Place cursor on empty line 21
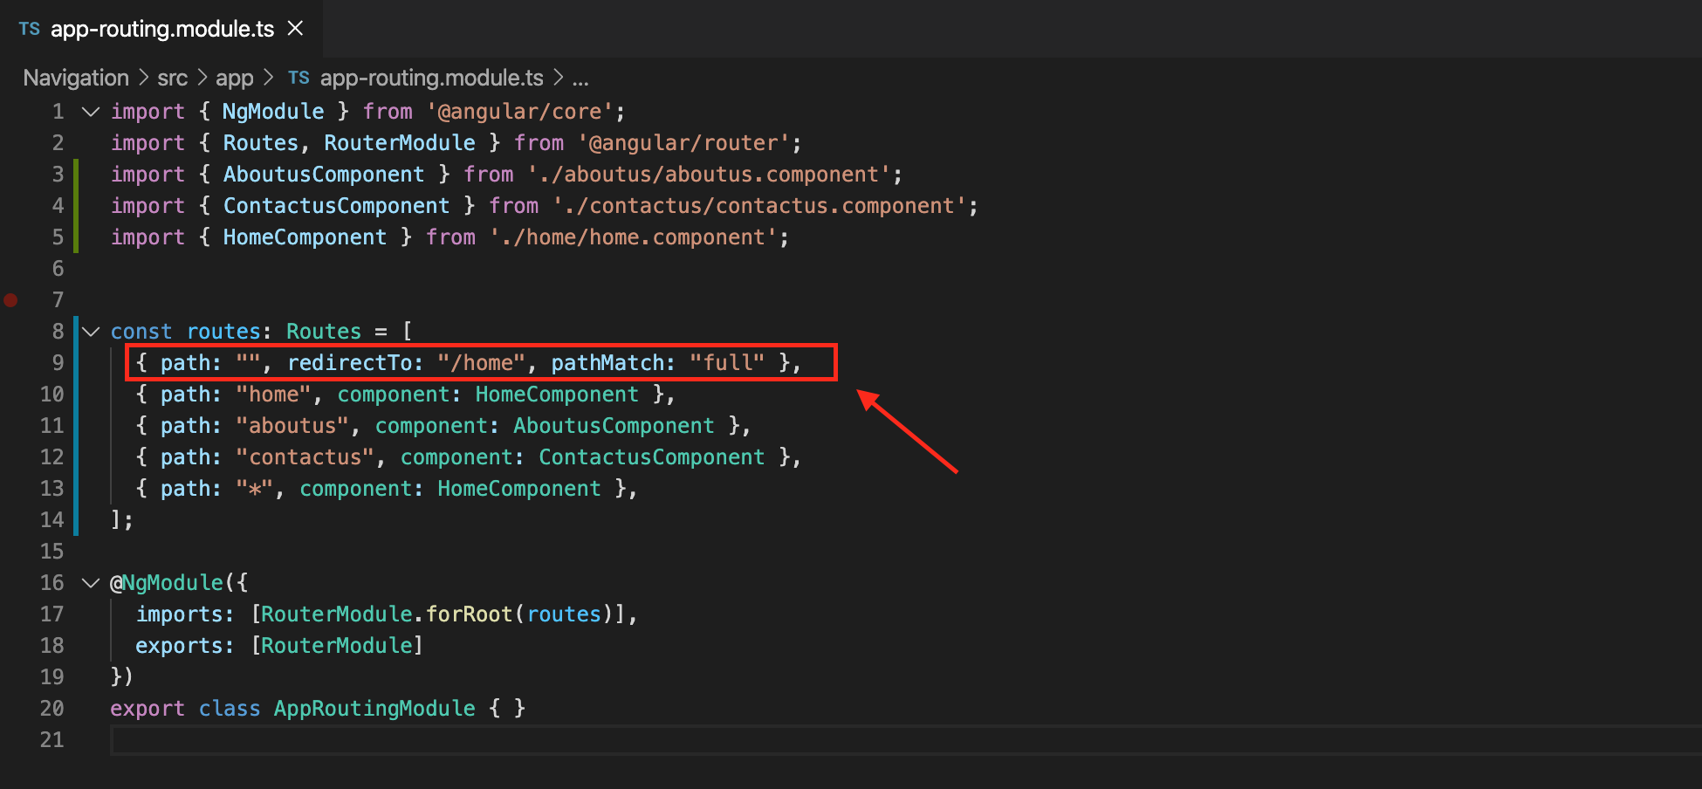This screenshot has height=789, width=1702. 906,740
